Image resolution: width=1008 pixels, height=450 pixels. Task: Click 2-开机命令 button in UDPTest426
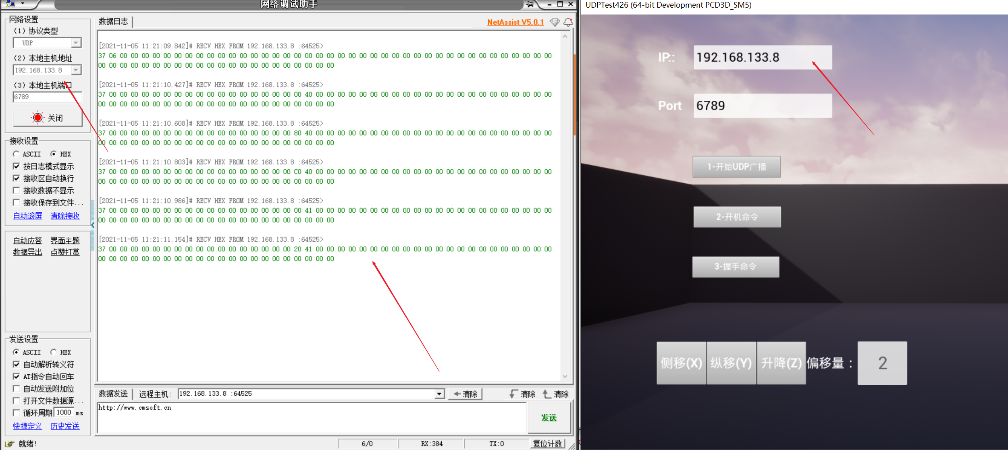[x=737, y=217]
